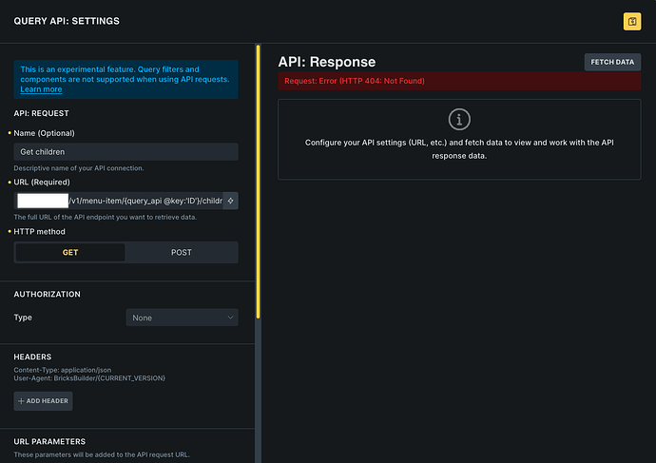Click the Fetch Data button
The image size is (656, 463).
coord(612,62)
